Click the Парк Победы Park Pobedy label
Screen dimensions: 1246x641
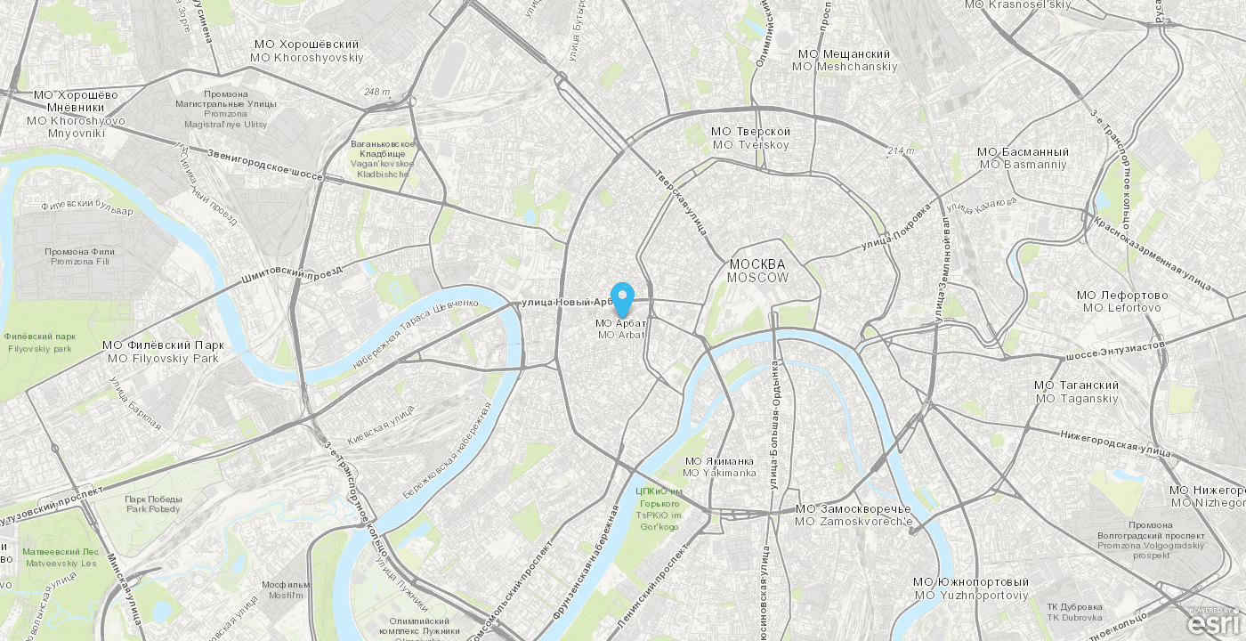click(153, 504)
